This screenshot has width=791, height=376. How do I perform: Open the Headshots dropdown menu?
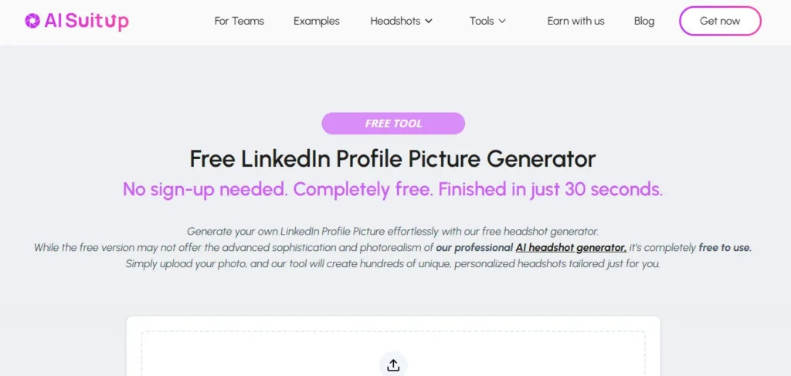coord(395,21)
